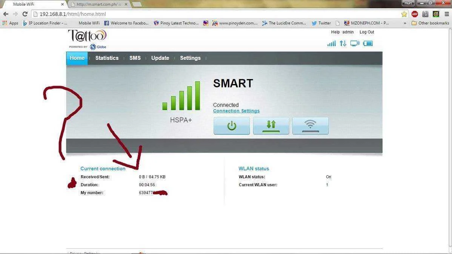Open the www.pinoyden.com bookmark
This screenshot has height=254, width=452.
coord(235,23)
